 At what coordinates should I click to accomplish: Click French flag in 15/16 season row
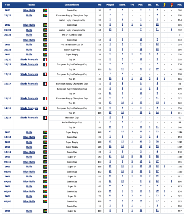coord(45,98)
